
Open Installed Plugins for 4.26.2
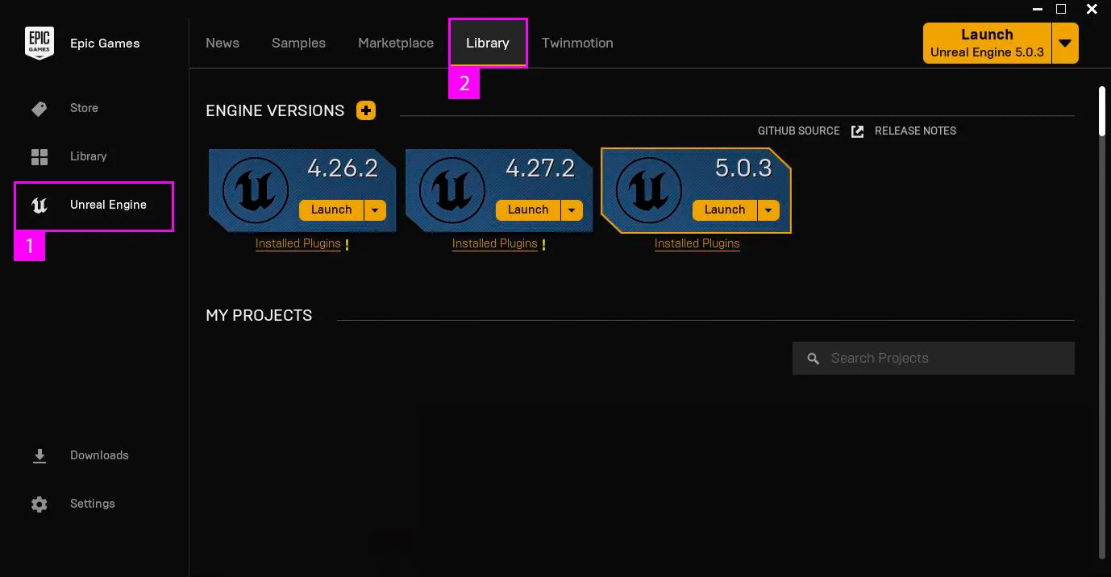click(x=298, y=243)
